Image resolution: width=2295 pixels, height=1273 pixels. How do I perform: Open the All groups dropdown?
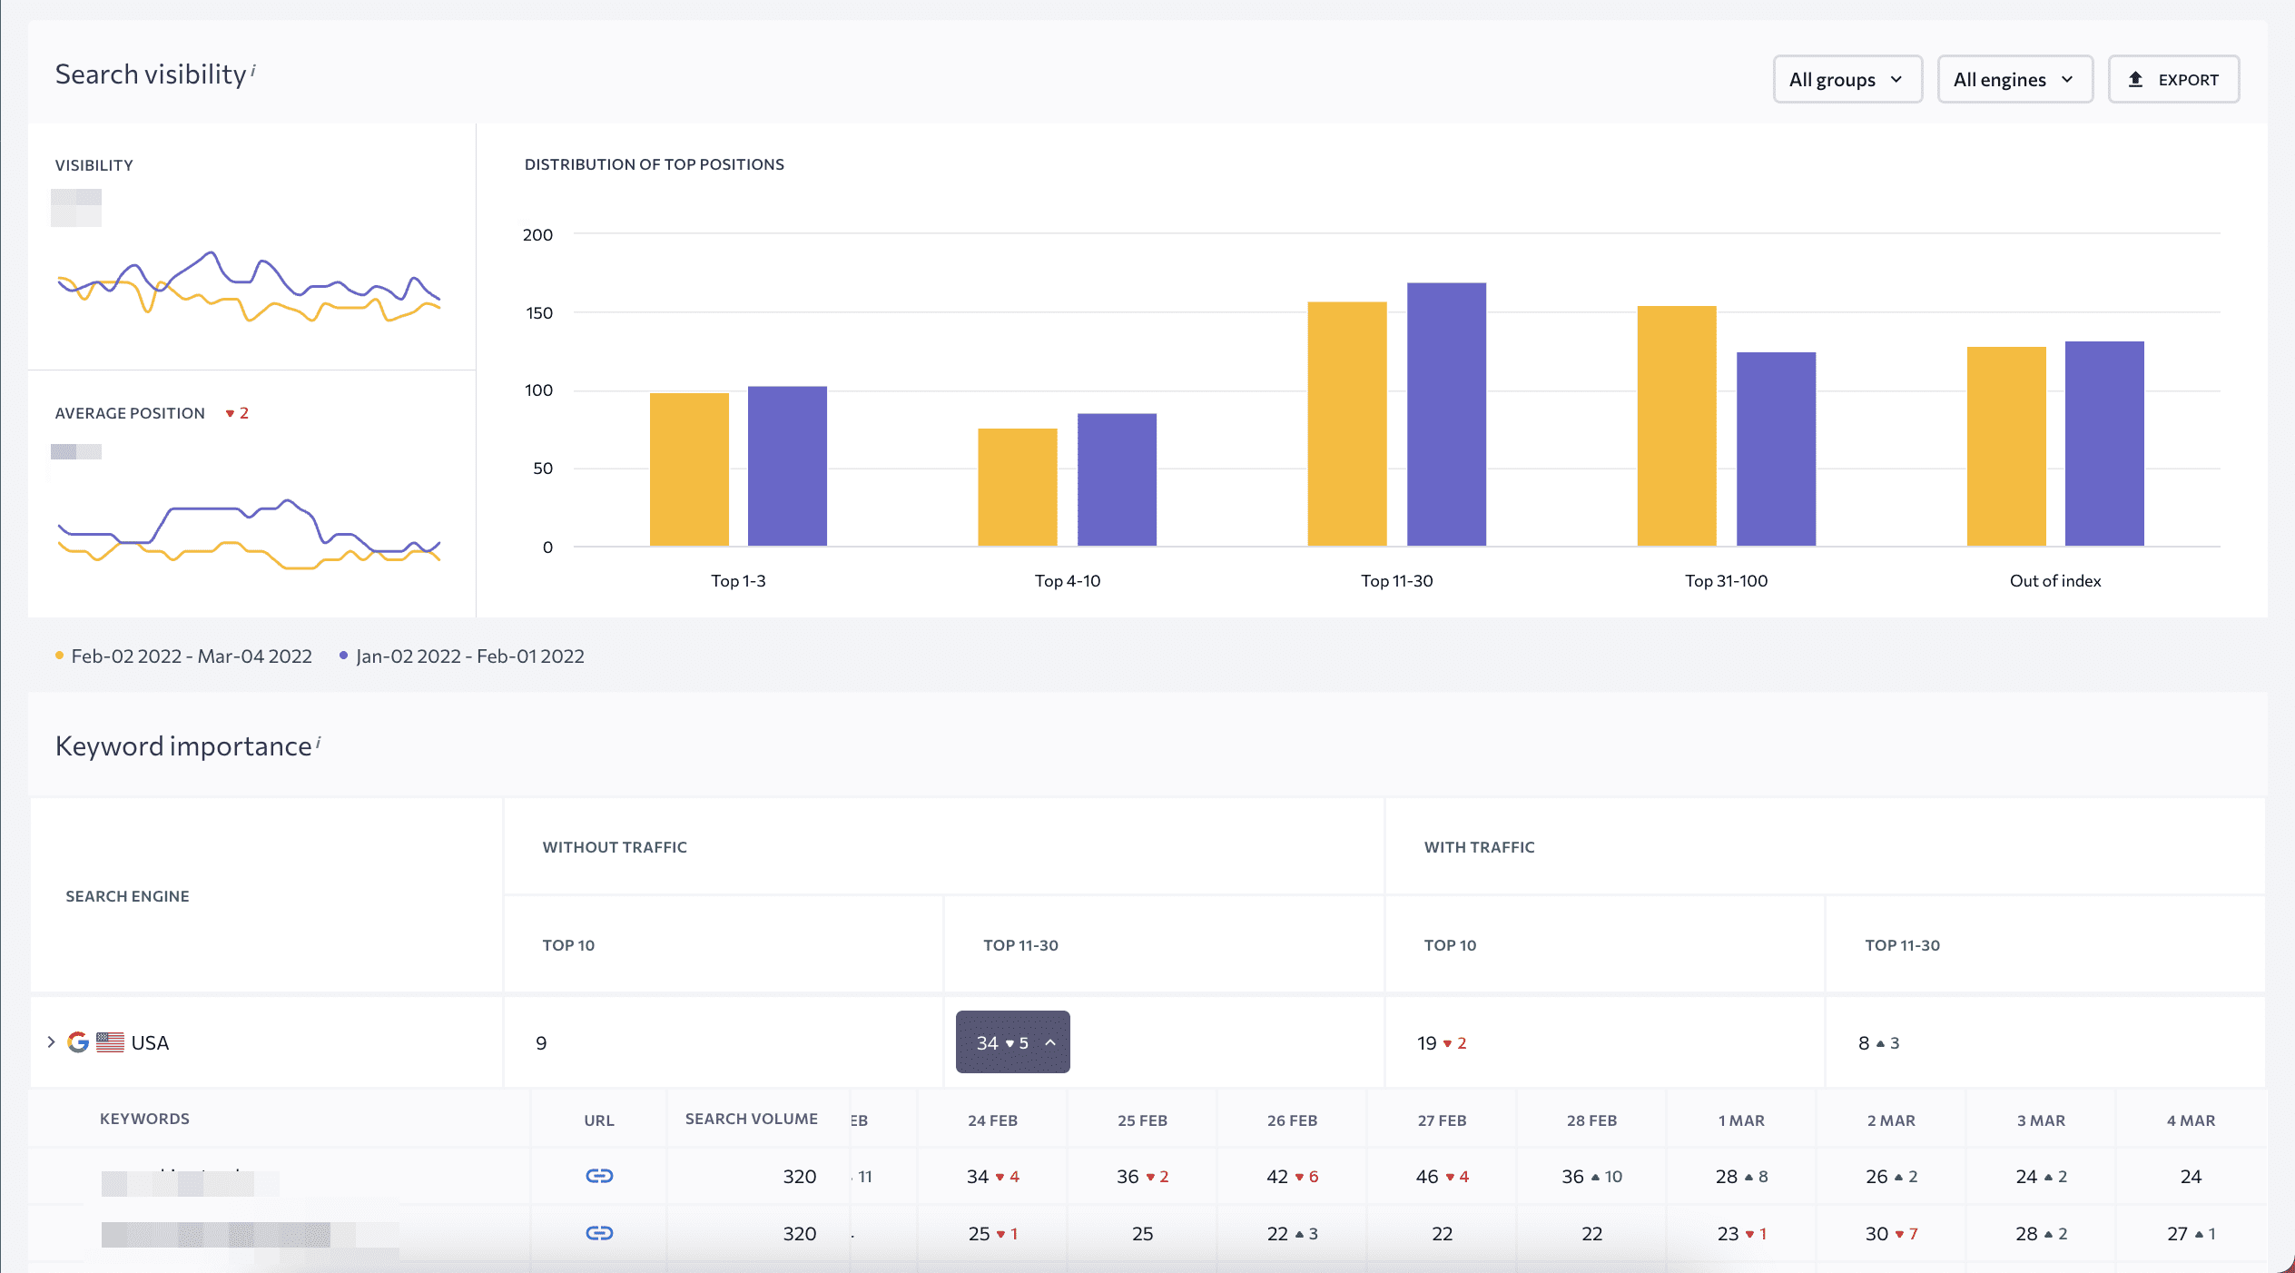(x=1847, y=80)
